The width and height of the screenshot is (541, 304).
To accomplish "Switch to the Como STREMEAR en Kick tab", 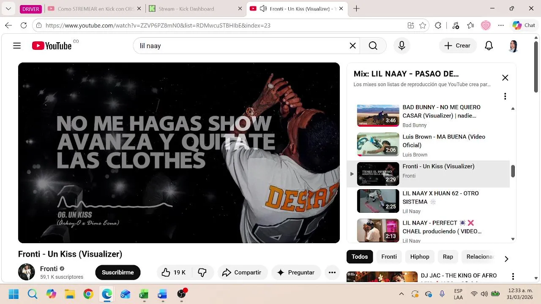I will pyautogui.click(x=94, y=8).
